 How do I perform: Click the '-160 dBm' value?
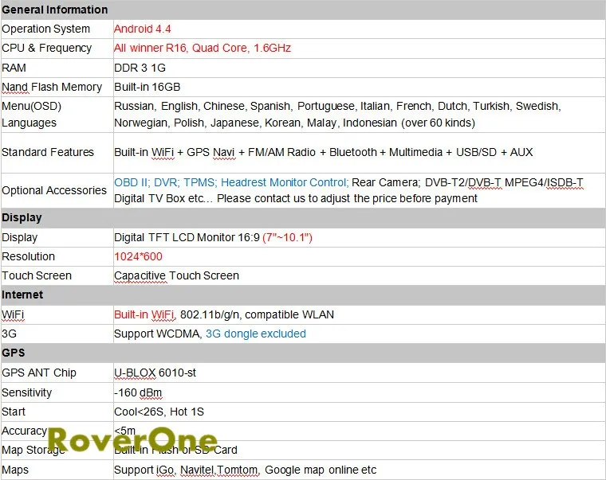click(x=138, y=392)
